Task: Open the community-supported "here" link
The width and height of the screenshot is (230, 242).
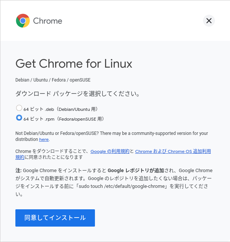Action: [x=44, y=139]
